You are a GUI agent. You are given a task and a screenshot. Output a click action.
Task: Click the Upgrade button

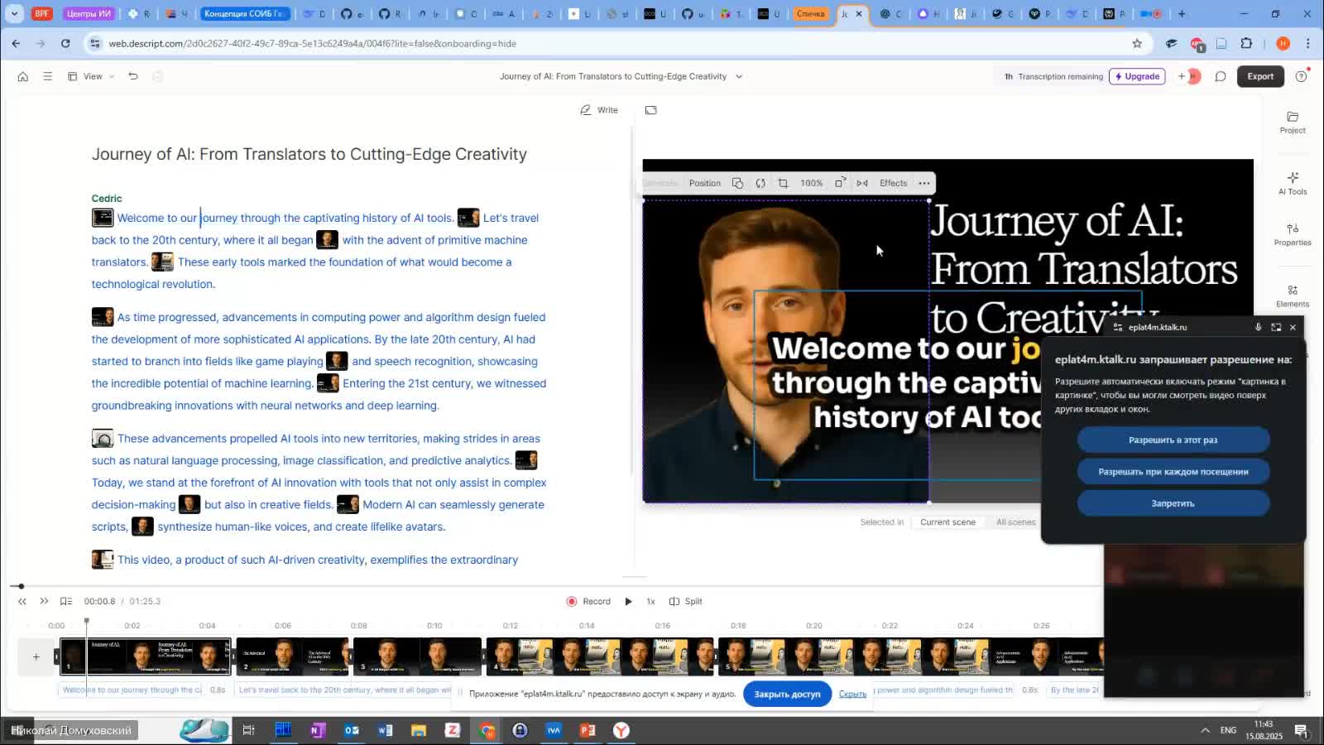pos(1137,76)
